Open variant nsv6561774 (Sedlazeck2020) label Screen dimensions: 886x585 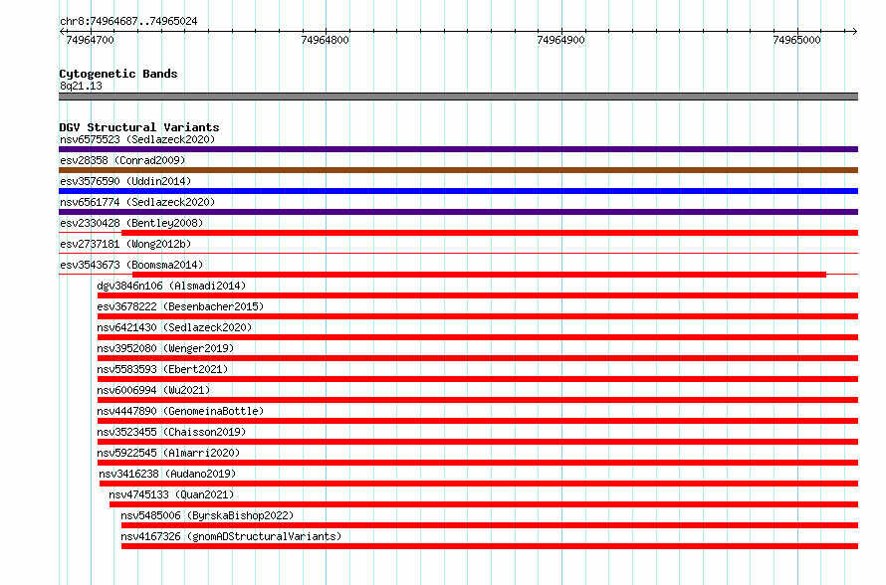pos(137,202)
